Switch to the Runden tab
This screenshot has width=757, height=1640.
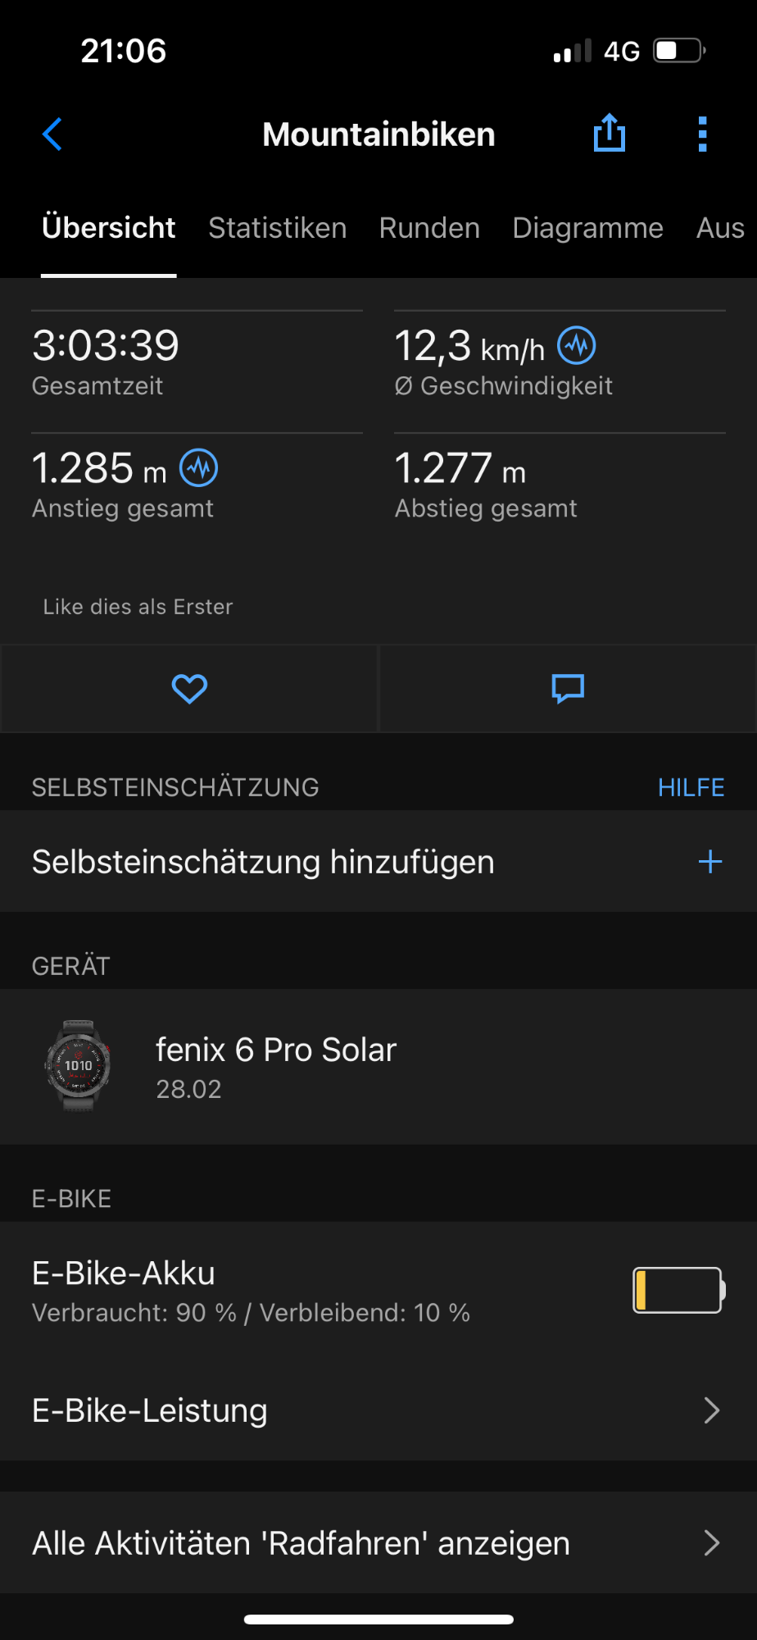pos(429,228)
